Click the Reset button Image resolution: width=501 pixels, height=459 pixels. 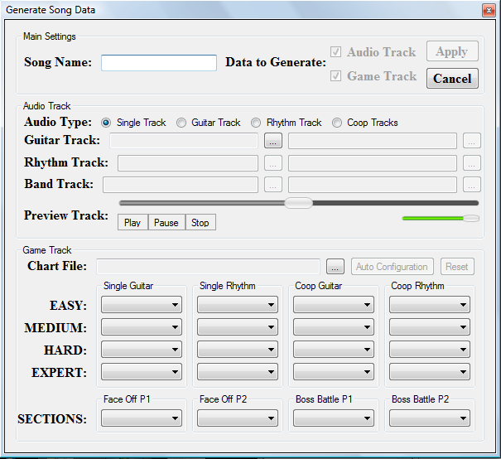457,267
